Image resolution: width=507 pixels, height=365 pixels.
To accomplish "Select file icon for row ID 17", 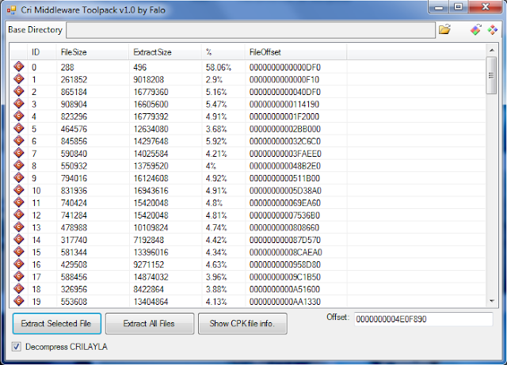I will 19,276.
